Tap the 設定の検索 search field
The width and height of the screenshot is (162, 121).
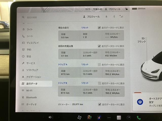(38, 17)
